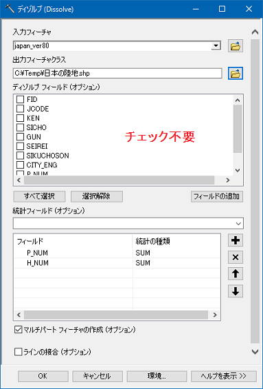Add a statistics field with plus icon
263x389 pixels.
click(236, 240)
